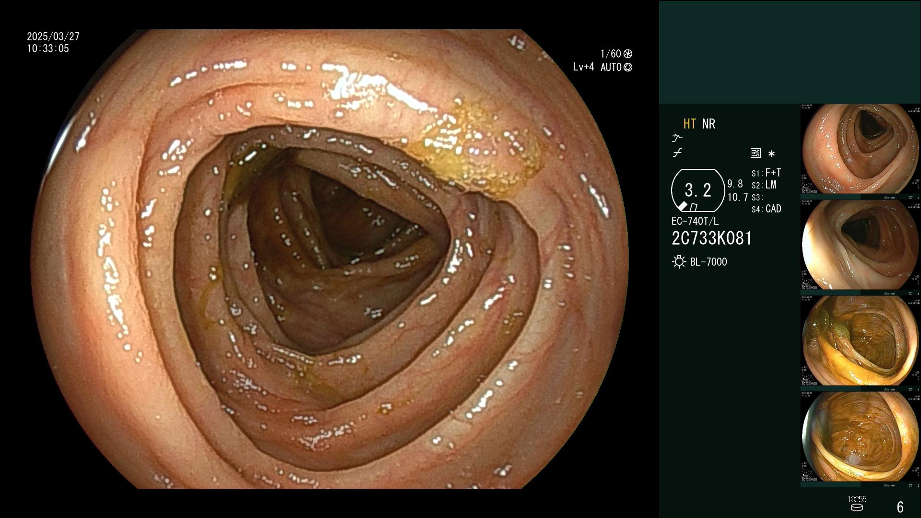The image size is (921, 518).
Task: Click the S1: F+T switch assignment
Action: (x=766, y=173)
